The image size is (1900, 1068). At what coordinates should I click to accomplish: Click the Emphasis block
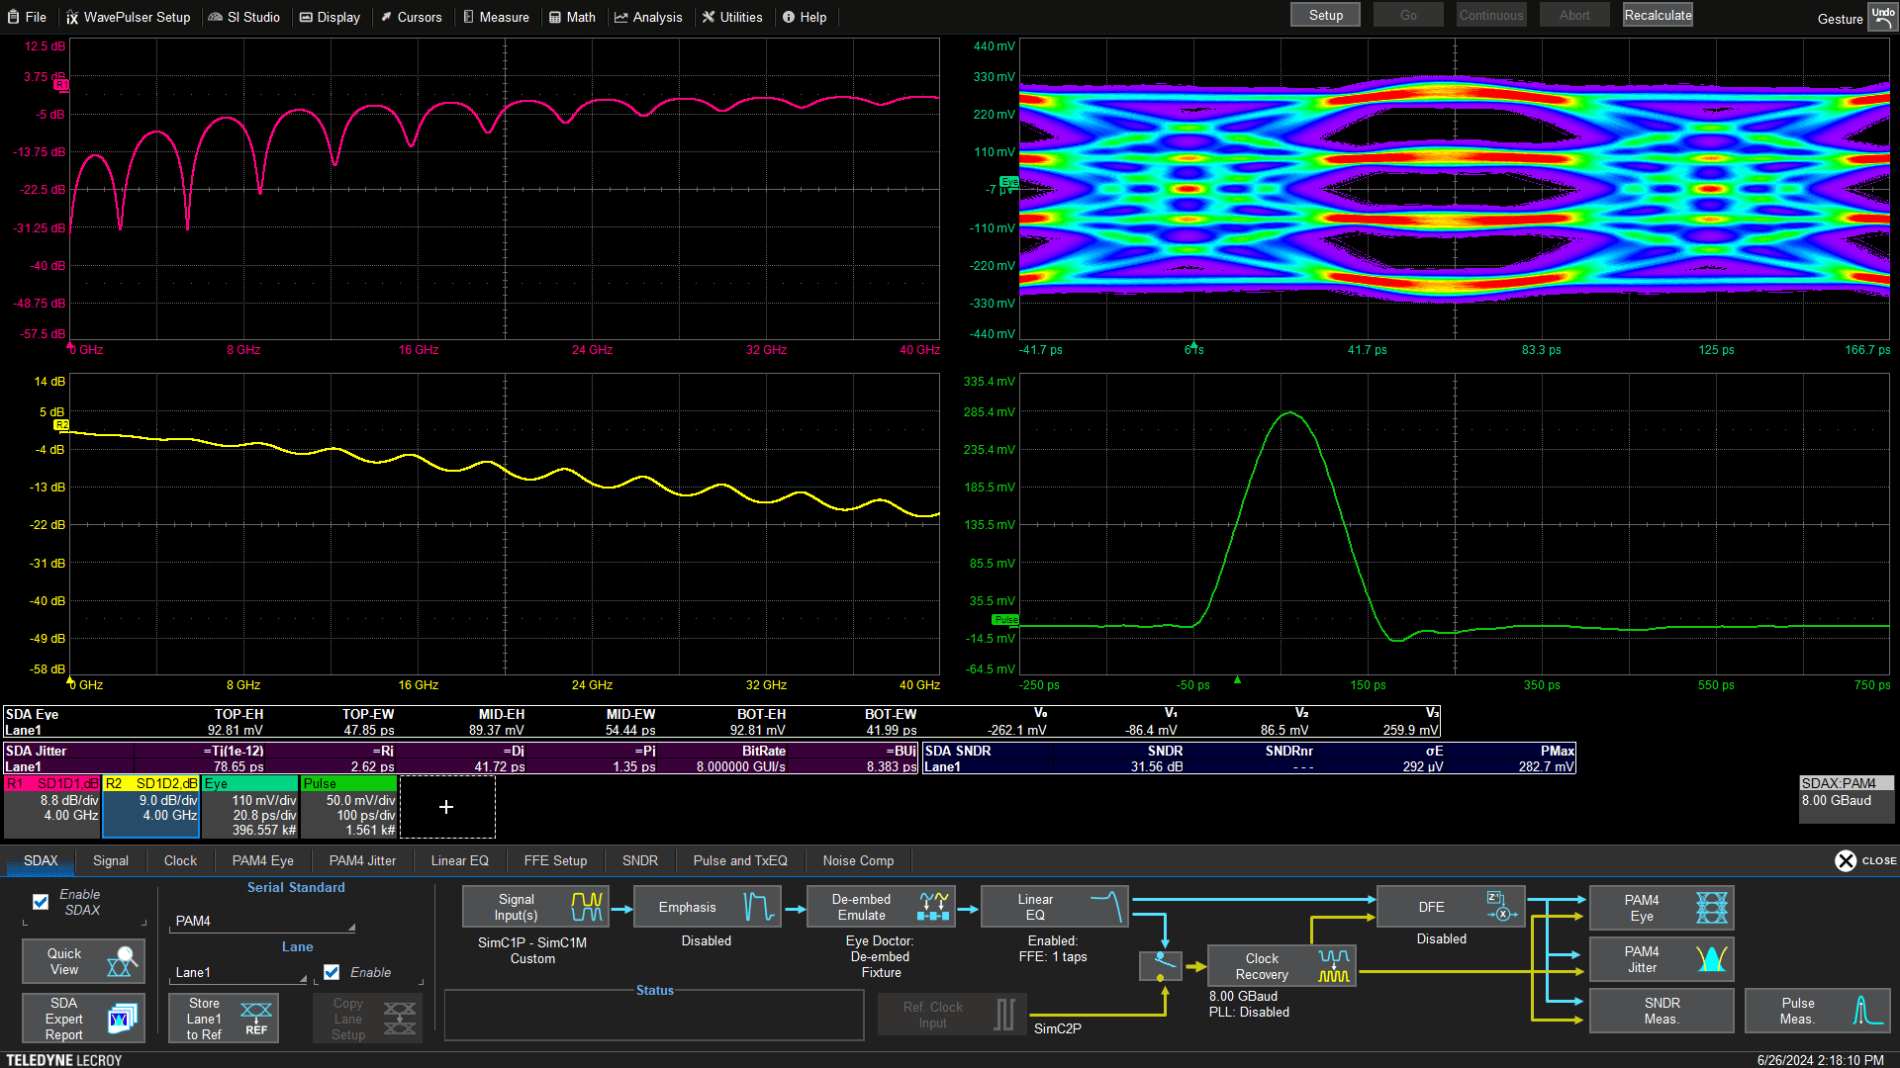pos(707,907)
